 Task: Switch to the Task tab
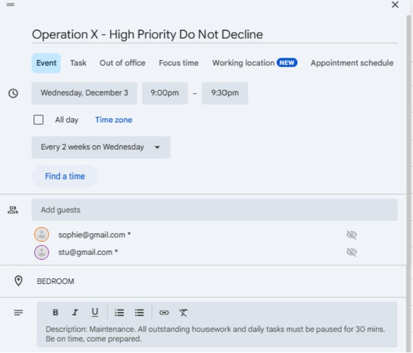click(78, 63)
